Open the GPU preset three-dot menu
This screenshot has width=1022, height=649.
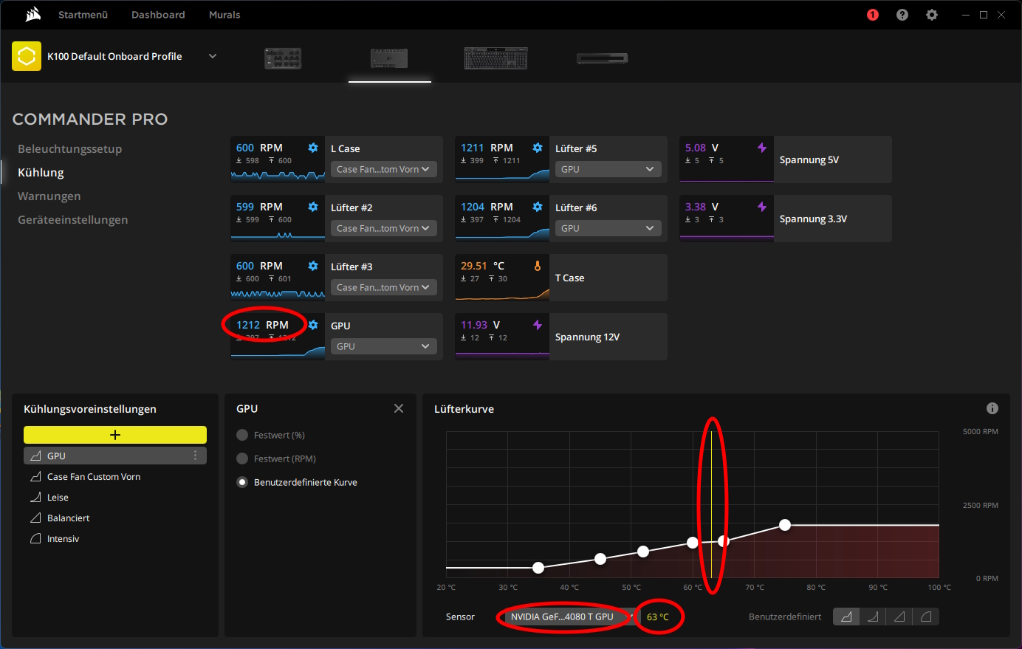click(x=196, y=456)
